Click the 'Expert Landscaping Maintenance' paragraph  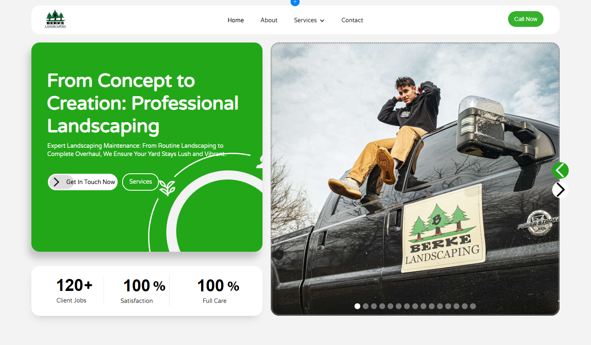[136, 150]
